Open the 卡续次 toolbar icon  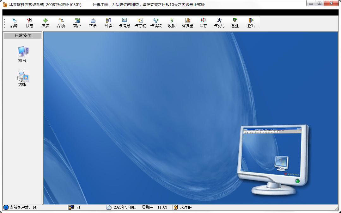[x=156, y=23]
